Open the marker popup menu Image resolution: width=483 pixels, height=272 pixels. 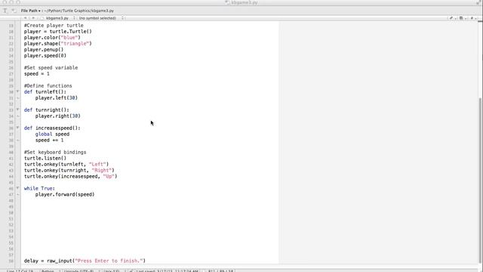[473, 18]
